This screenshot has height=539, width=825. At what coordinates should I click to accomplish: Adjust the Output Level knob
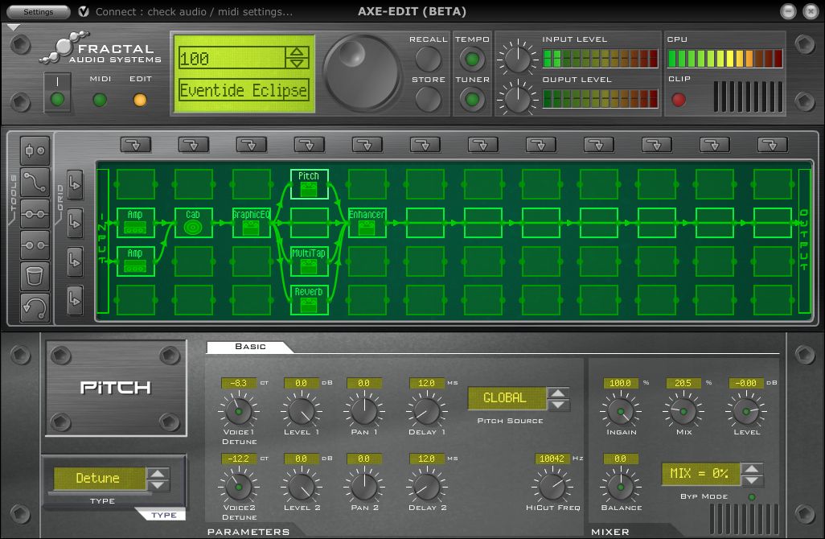tap(517, 98)
